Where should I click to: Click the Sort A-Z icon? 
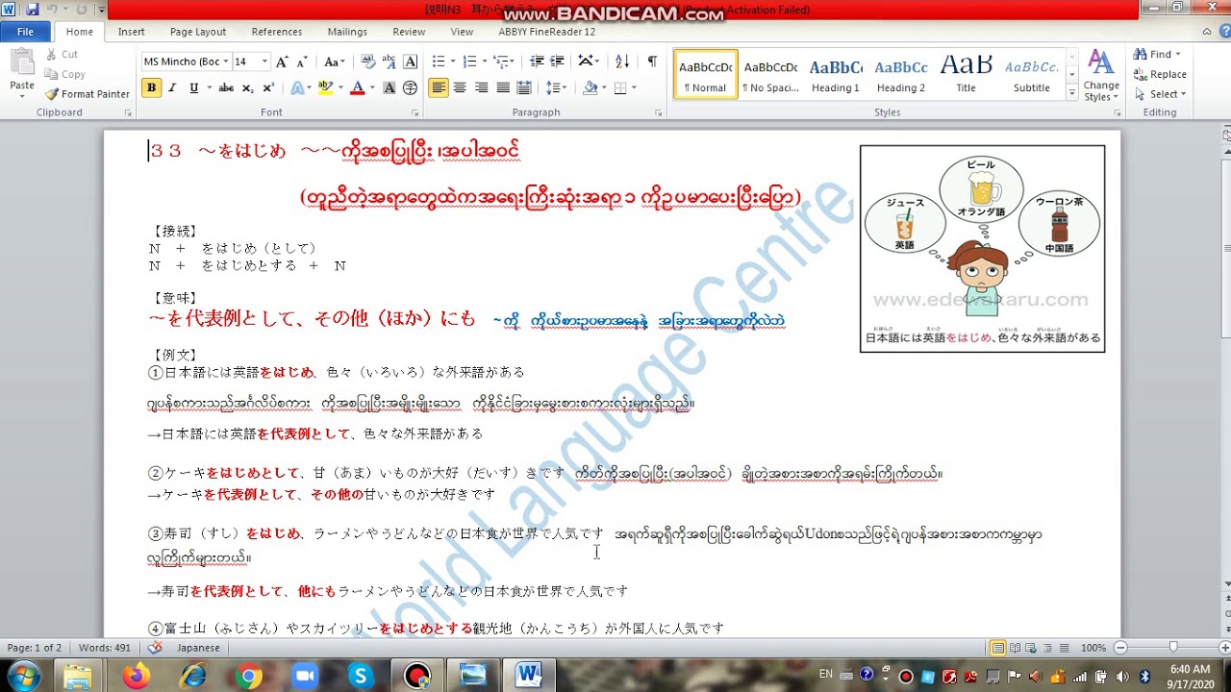pos(622,62)
